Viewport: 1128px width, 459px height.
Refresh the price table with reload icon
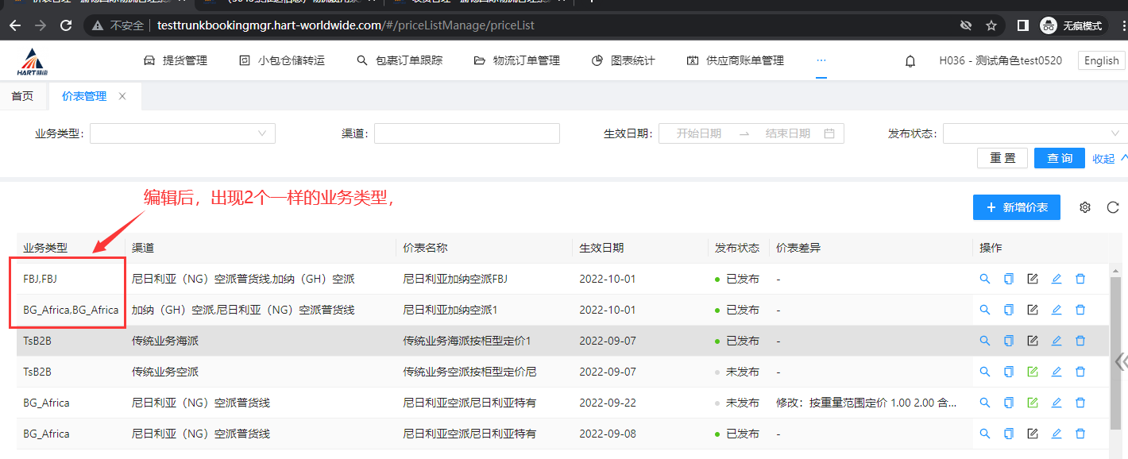pos(1113,207)
